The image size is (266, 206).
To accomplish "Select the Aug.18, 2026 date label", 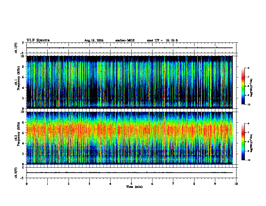I will tap(94, 40).
